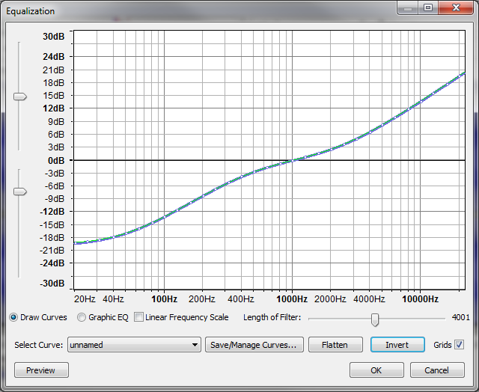Select the Draw Curves radio button
This screenshot has width=479, height=392.
[13, 317]
